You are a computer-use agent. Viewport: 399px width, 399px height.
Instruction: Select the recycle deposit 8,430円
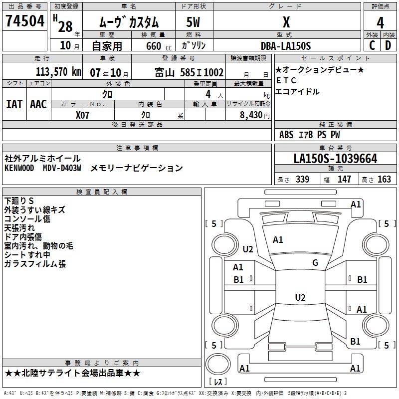click(x=254, y=115)
